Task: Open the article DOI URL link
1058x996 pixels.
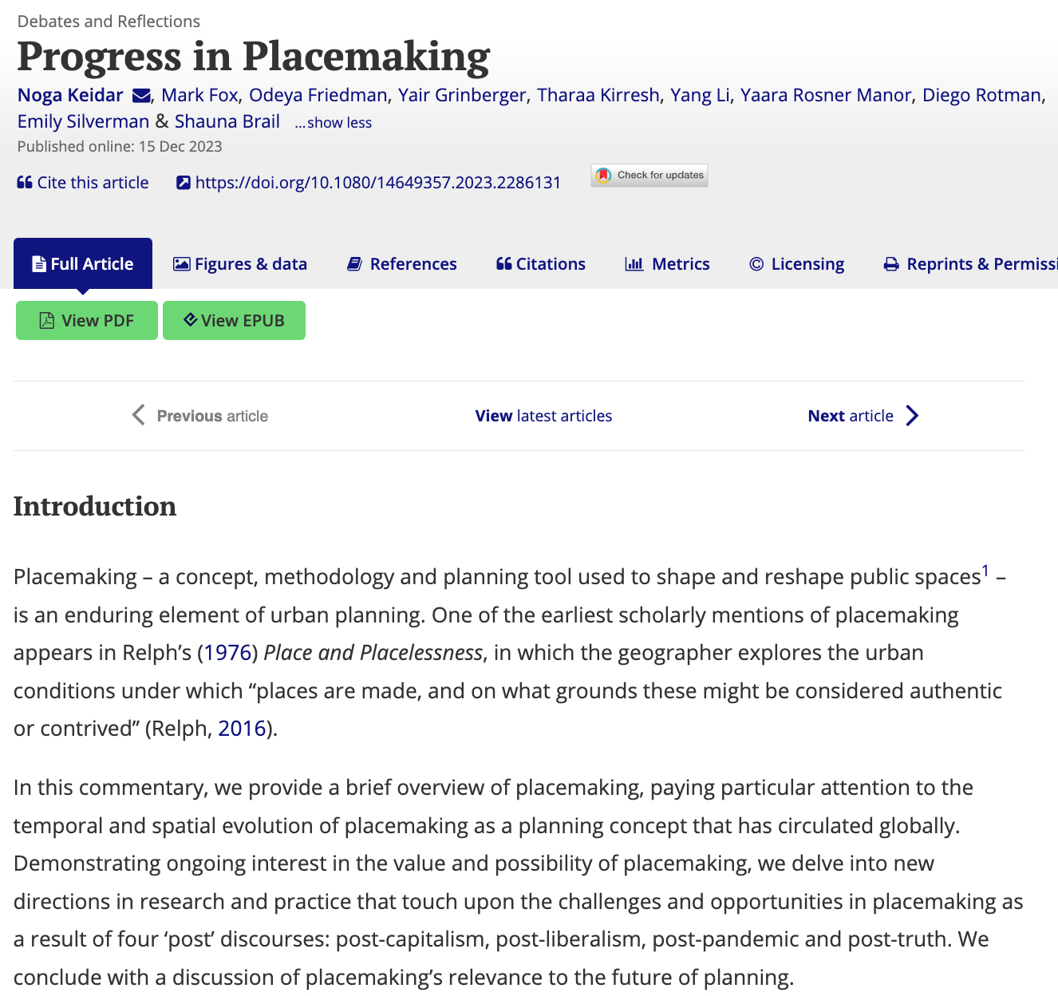Action: pos(378,183)
